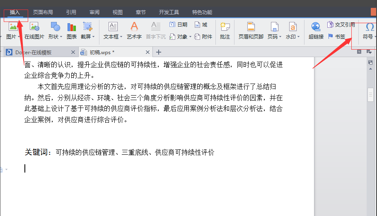Add a comment using 批注 icon
The height and width of the screenshot is (216, 377).
coord(225,26)
